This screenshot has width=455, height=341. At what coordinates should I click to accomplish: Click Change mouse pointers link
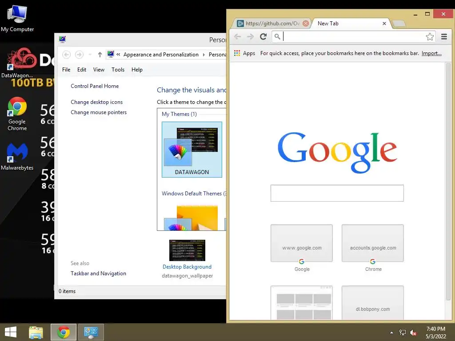click(x=99, y=112)
